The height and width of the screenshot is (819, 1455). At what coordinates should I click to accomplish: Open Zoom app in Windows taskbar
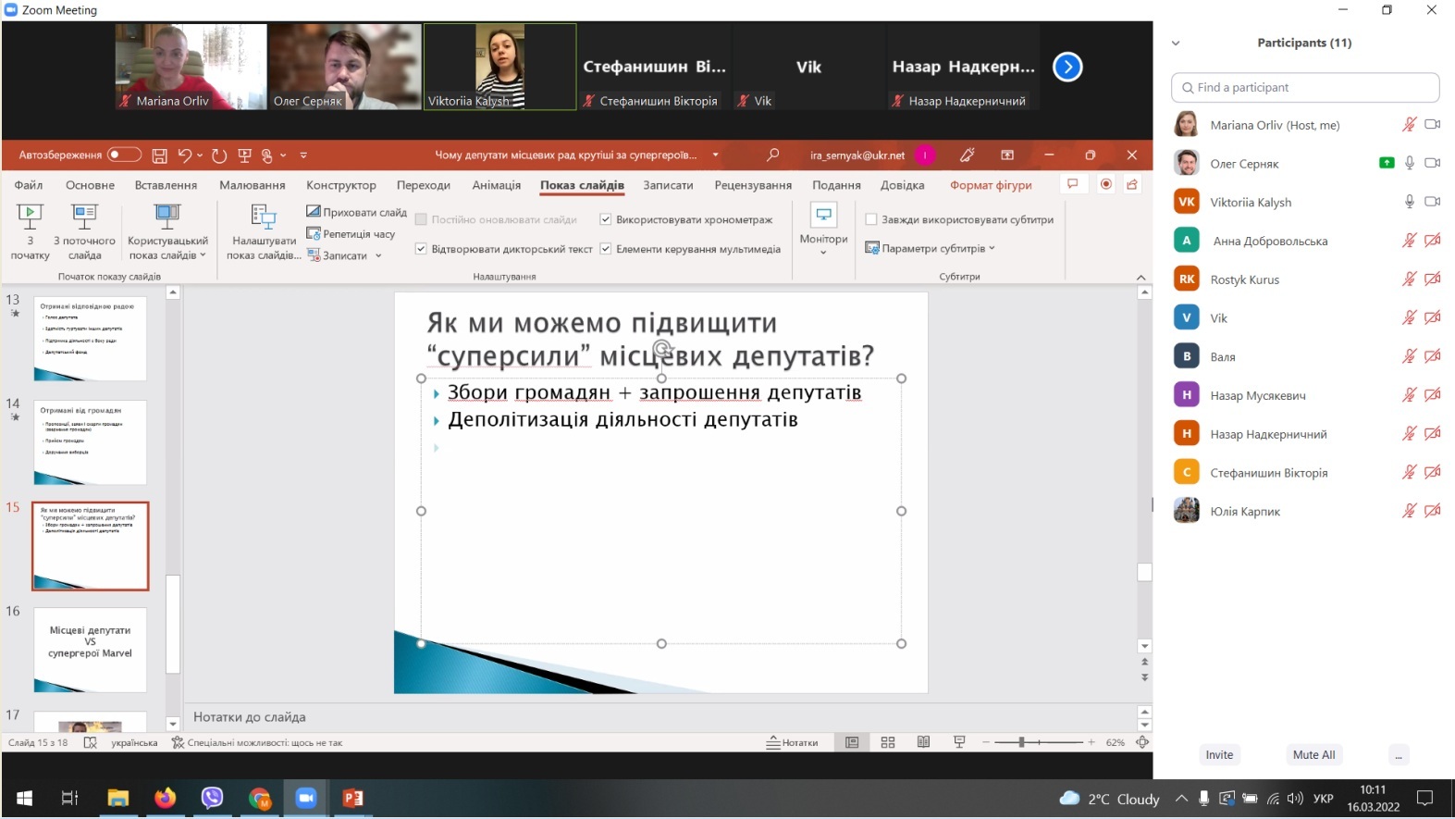306,798
